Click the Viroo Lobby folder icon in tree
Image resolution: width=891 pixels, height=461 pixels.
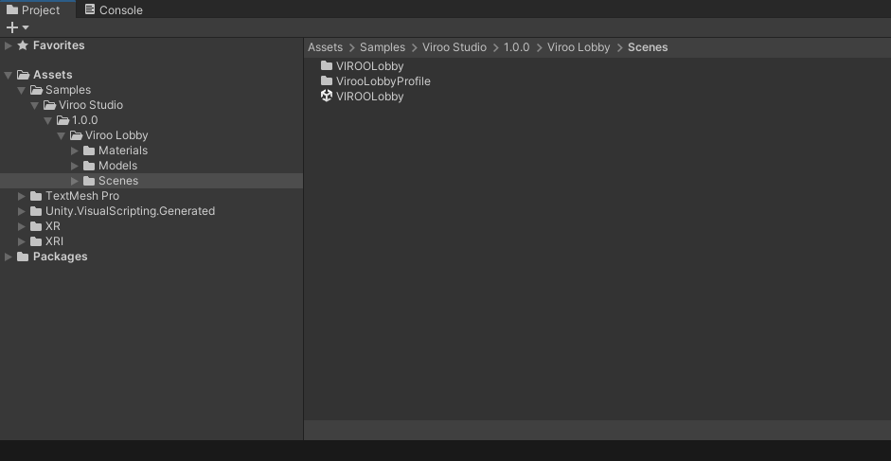pos(76,135)
